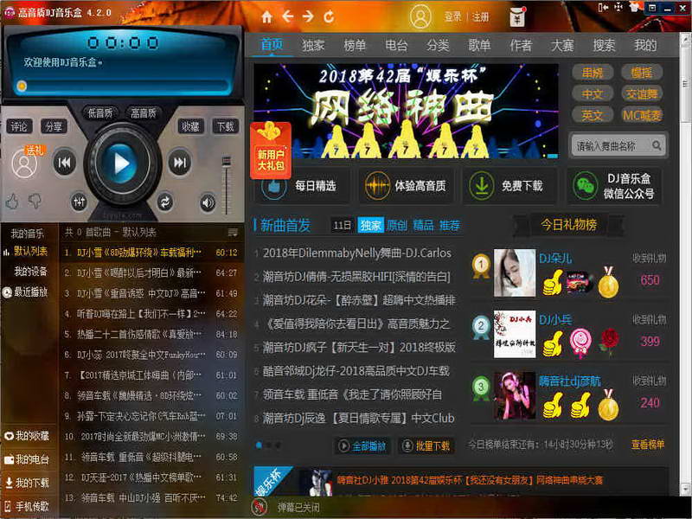Click the 评论 button

[x=19, y=126]
